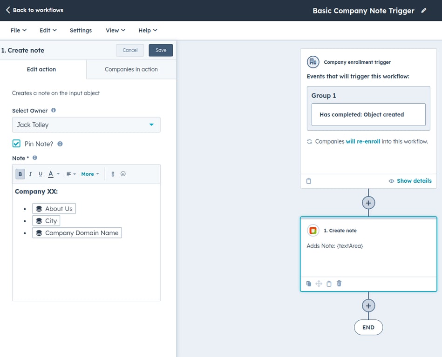Open the font color picker

tap(51, 173)
